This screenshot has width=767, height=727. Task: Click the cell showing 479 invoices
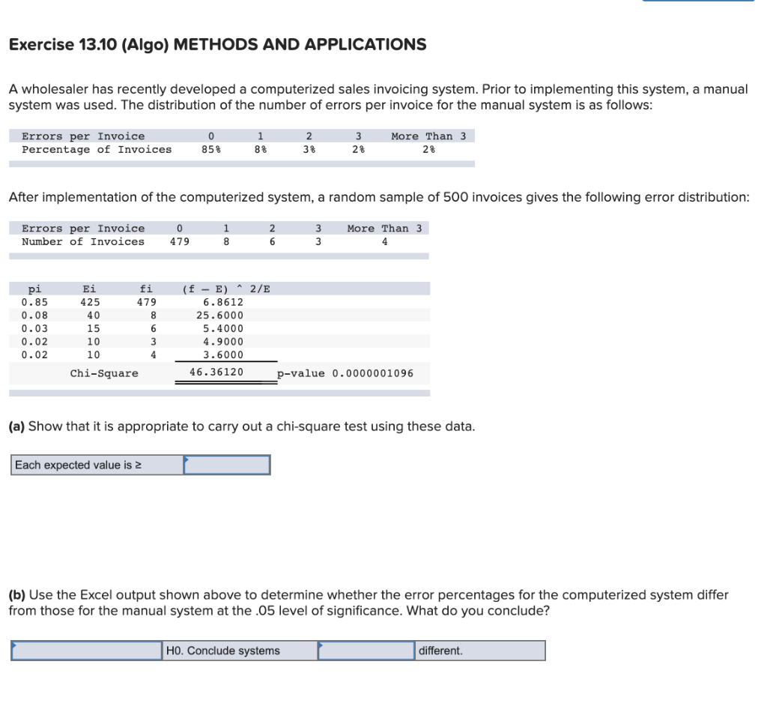click(x=178, y=241)
